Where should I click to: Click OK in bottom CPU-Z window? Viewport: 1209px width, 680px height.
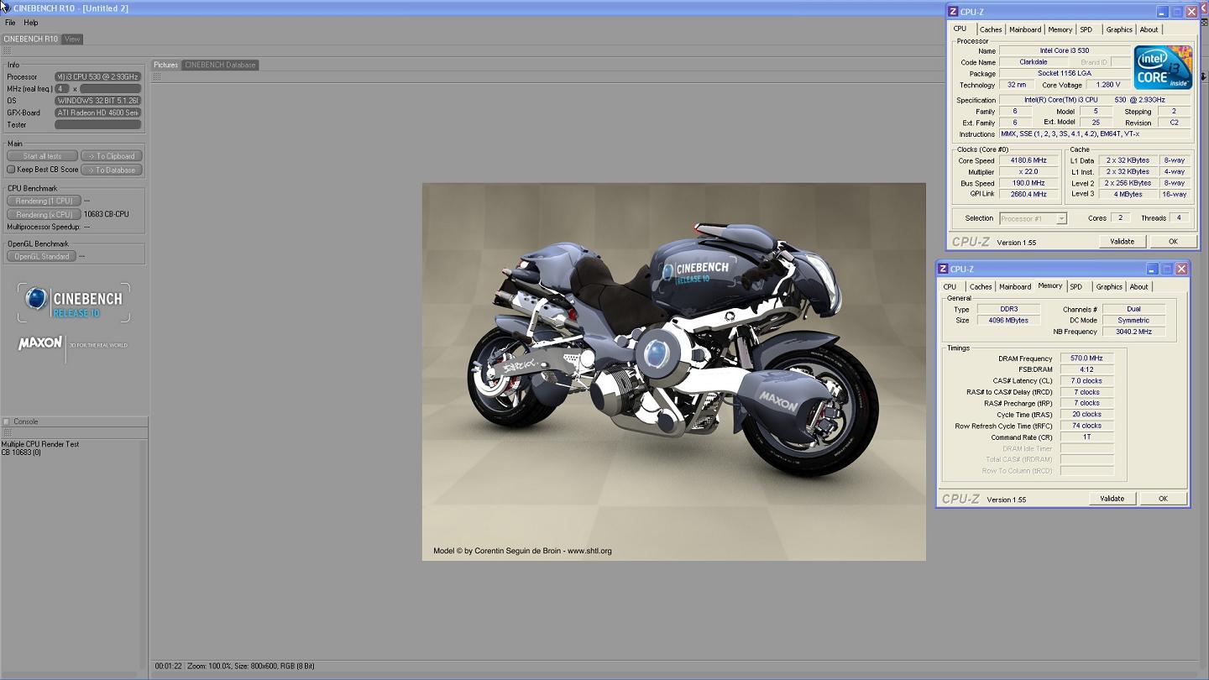click(x=1163, y=499)
